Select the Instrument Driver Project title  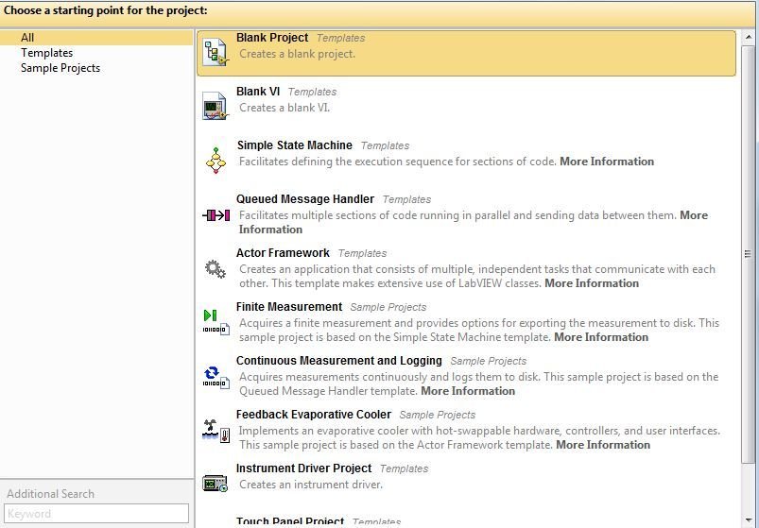click(303, 468)
